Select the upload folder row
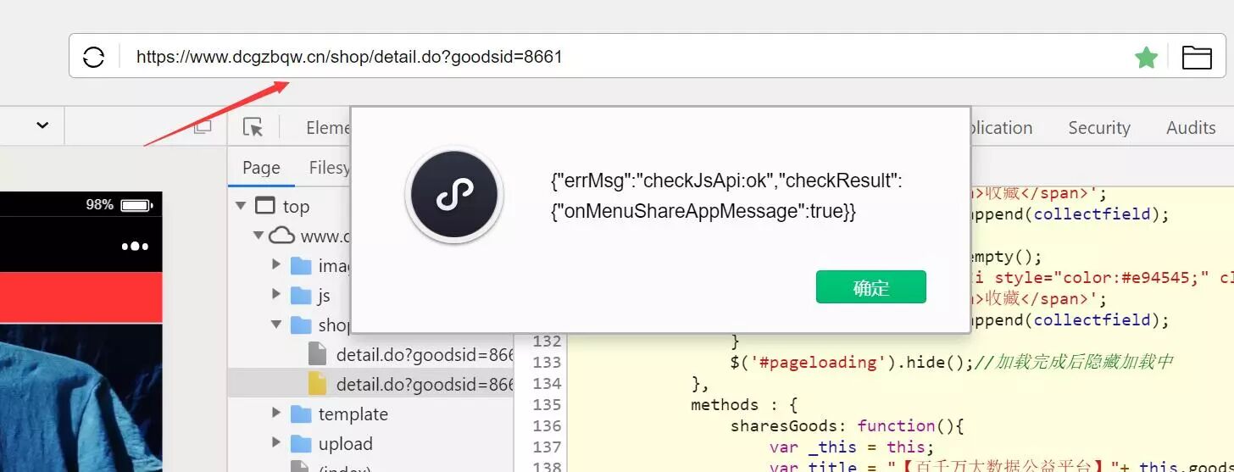This screenshot has height=472, width=1234. click(x=371, y=443)
